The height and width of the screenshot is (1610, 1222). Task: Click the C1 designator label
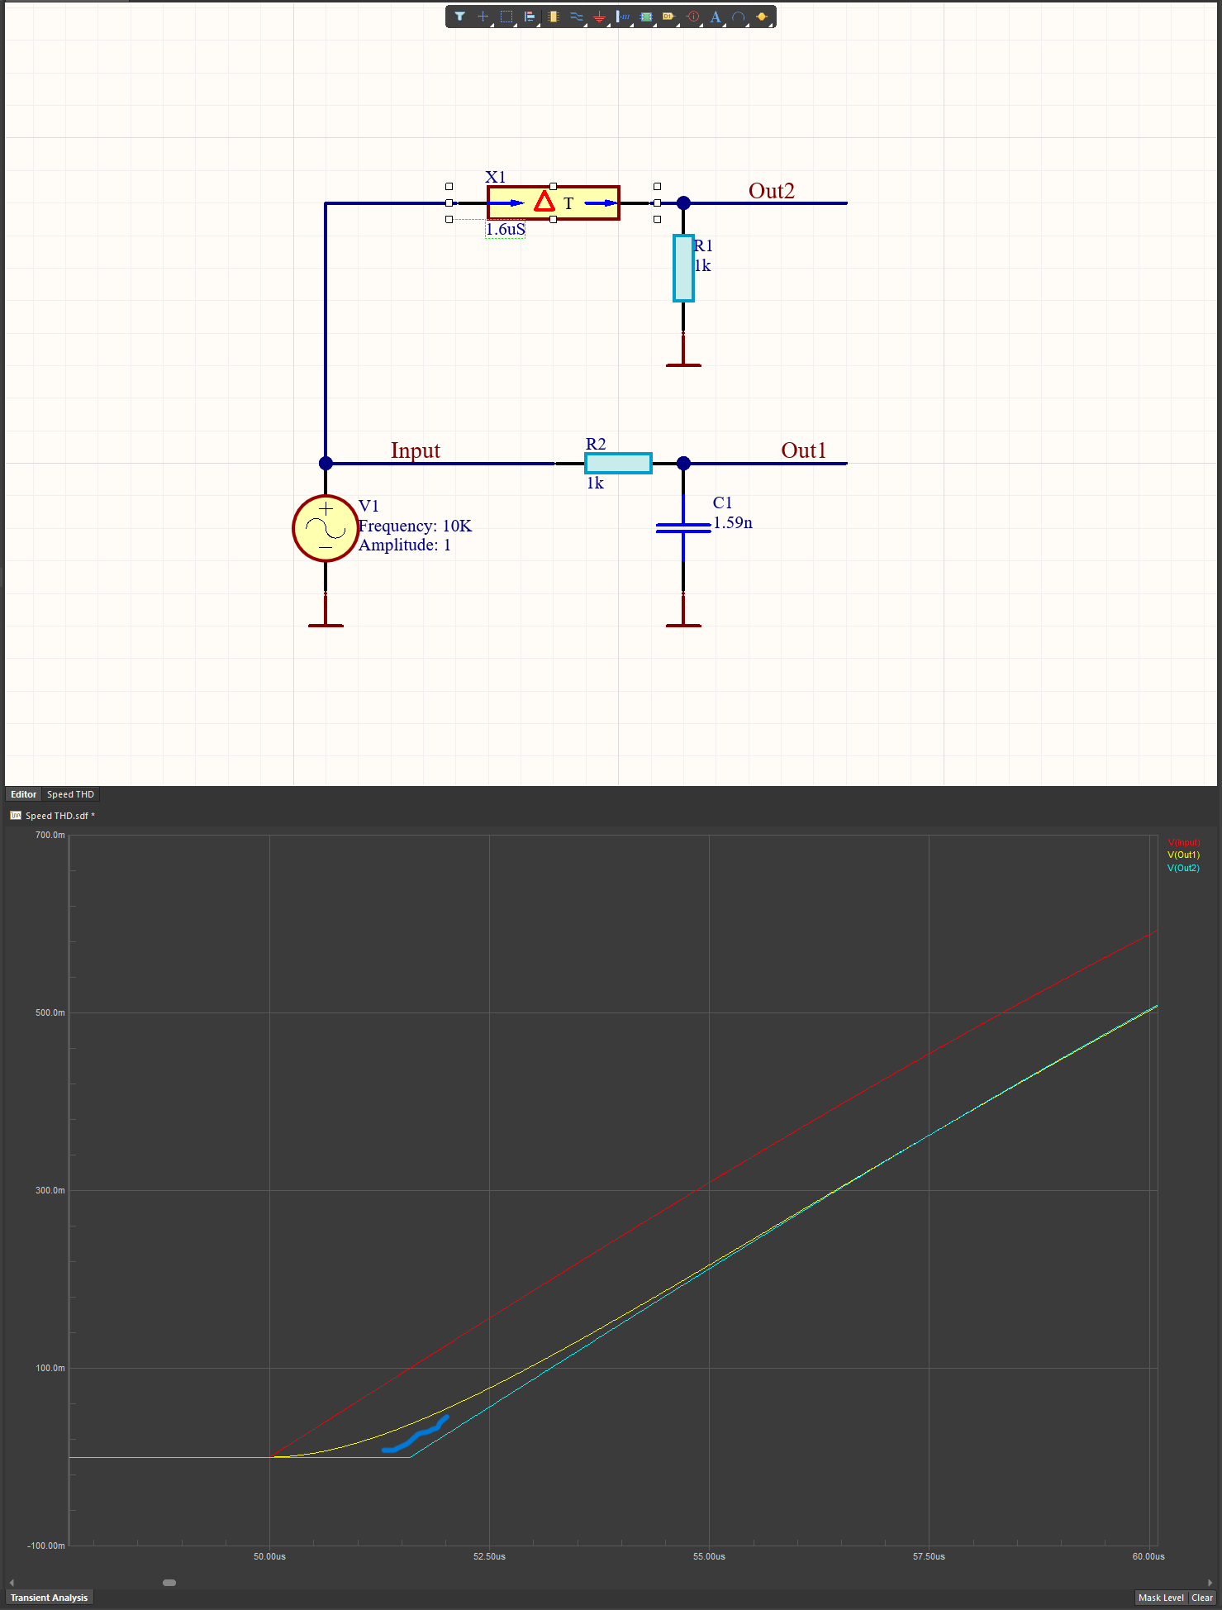pos(722,503)
